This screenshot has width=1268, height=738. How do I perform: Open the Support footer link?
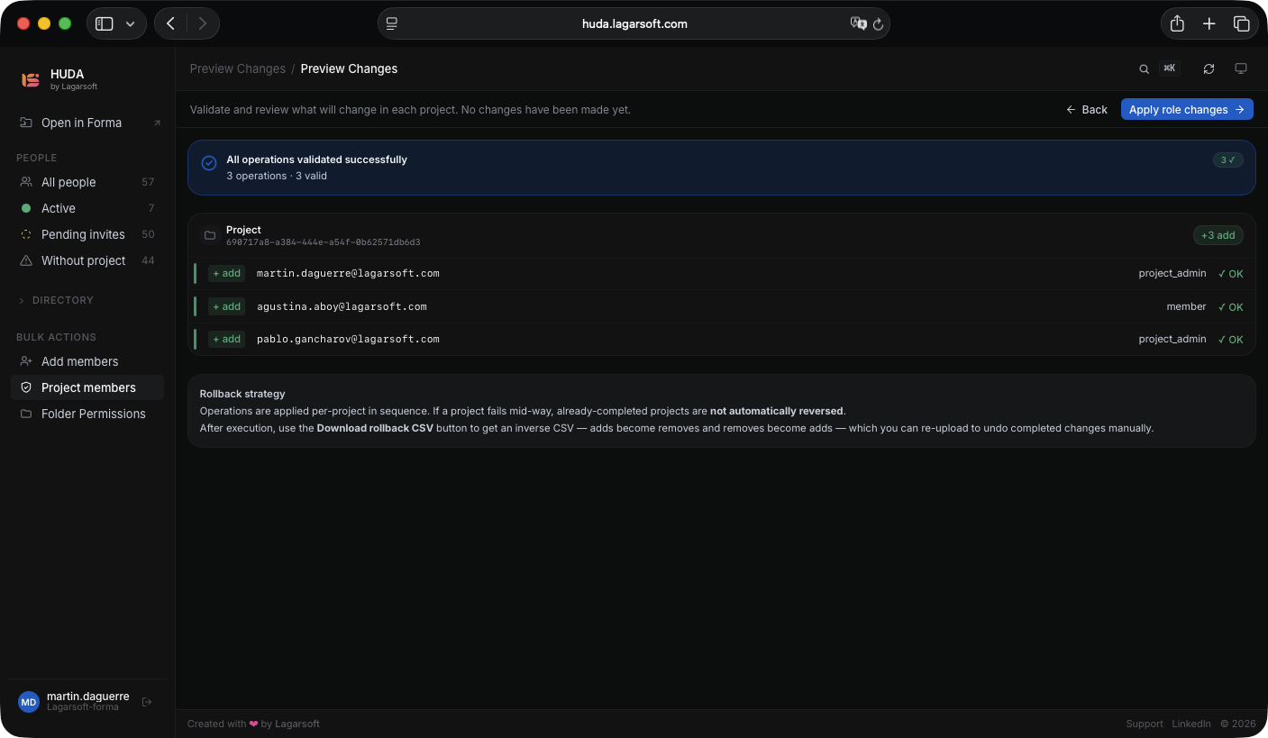click(x=1145, y=724)
